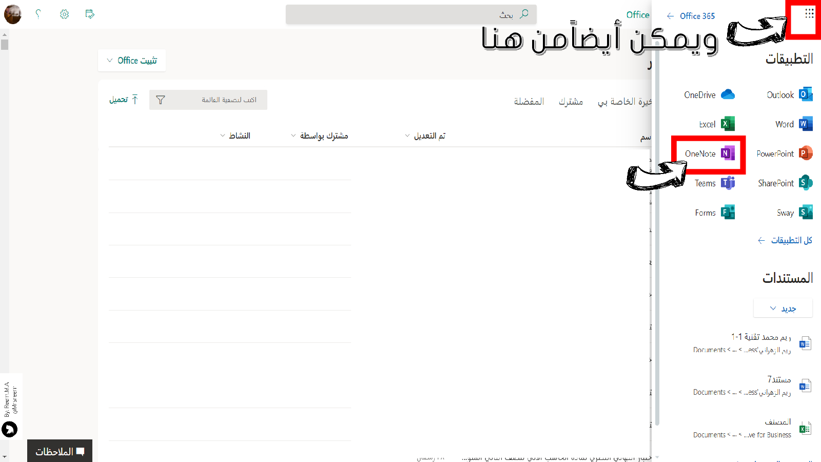
Task: Open the app launcher waffle icon
Action: pos(809,14)
